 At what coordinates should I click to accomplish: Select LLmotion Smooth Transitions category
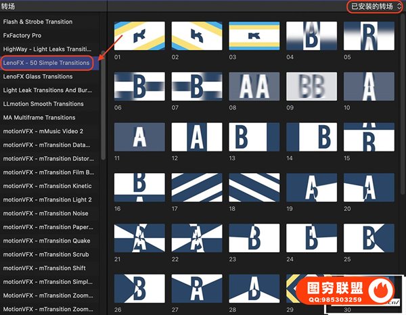coord(43,104)
